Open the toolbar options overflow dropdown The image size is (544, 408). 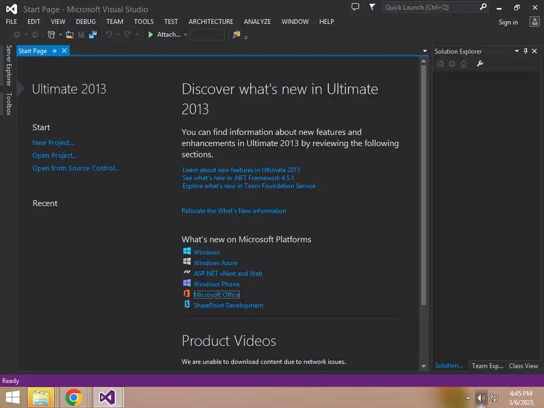point(246,37)
